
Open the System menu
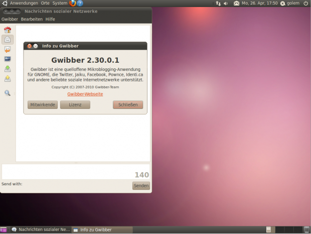tap(60, 3)
